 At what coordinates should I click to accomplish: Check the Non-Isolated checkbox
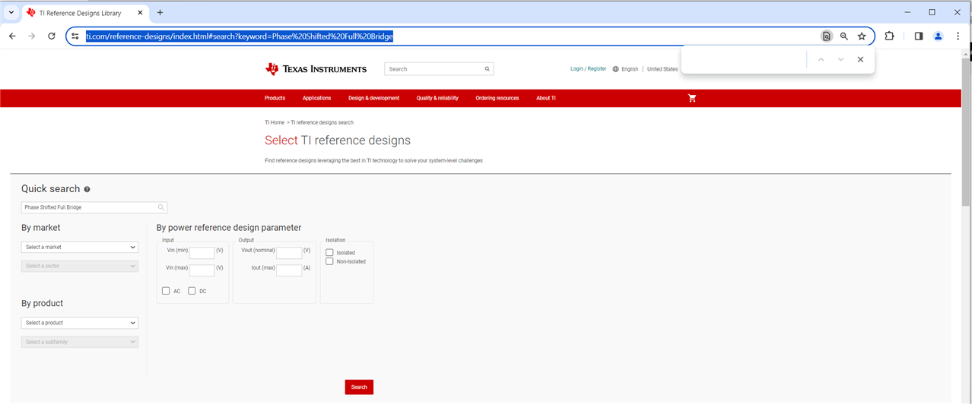coord(329,261)
